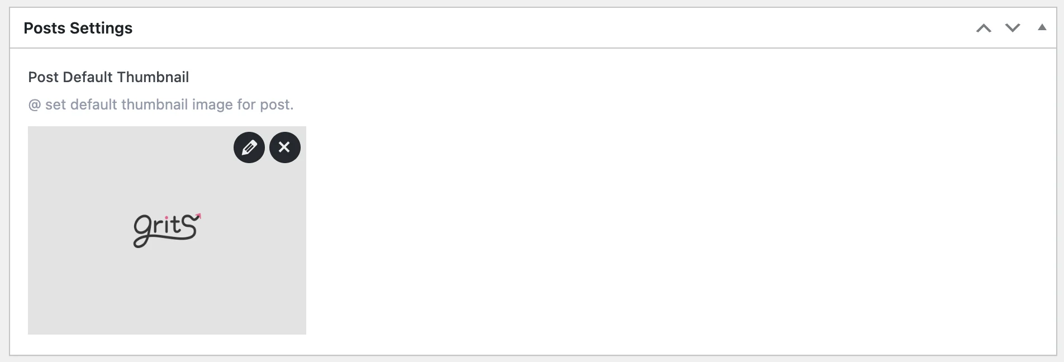This screenshot has height=362, width=1064.
Task: Click the pencil edit icon on thumbnail
Action: pos(249,147)
